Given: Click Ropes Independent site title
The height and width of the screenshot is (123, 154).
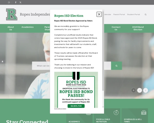Looking at the screenshot, I should pos(35,14).
